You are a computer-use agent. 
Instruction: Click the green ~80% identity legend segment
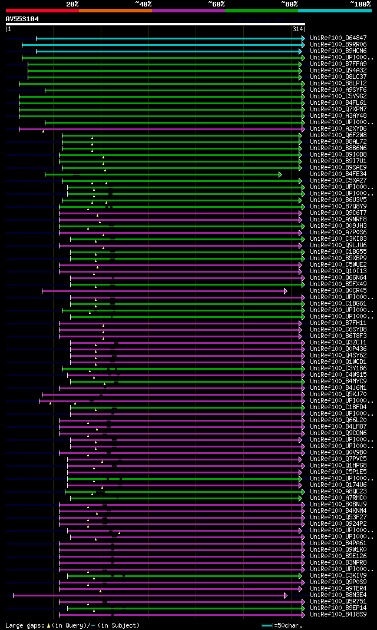[x=262, y=11]
